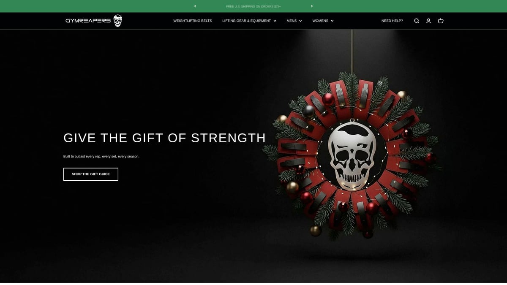The height and width of the screenshot is (285, 507).
Task: Open the search magnifier icon
Action: coord(417,21)
